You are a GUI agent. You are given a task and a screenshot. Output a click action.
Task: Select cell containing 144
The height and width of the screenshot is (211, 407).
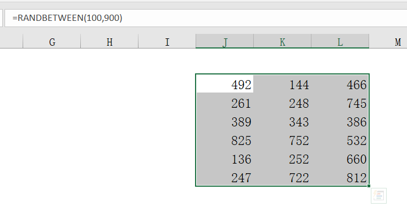(283, 83)
